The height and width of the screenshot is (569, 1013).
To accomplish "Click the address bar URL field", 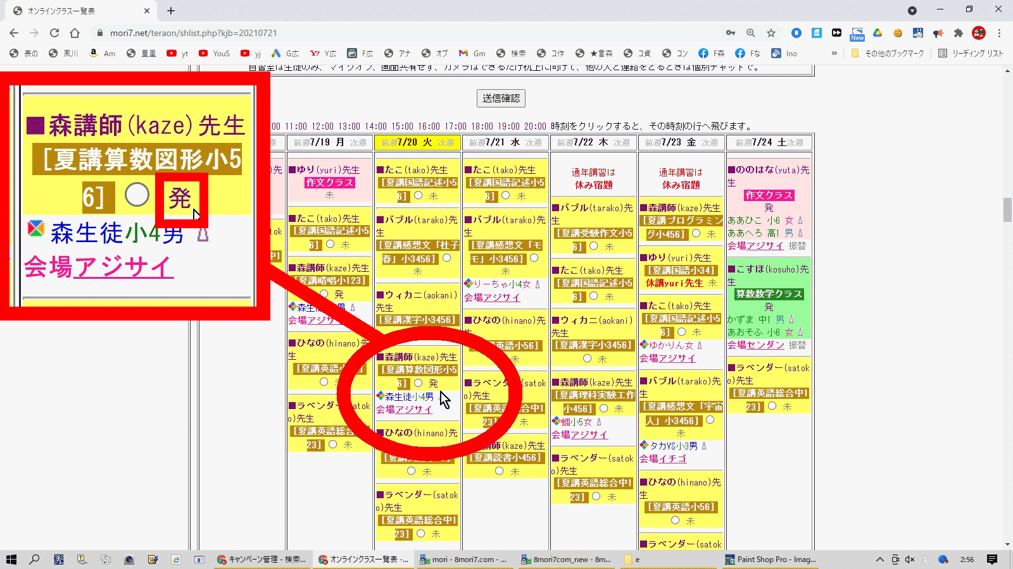I will pos(405,33).
